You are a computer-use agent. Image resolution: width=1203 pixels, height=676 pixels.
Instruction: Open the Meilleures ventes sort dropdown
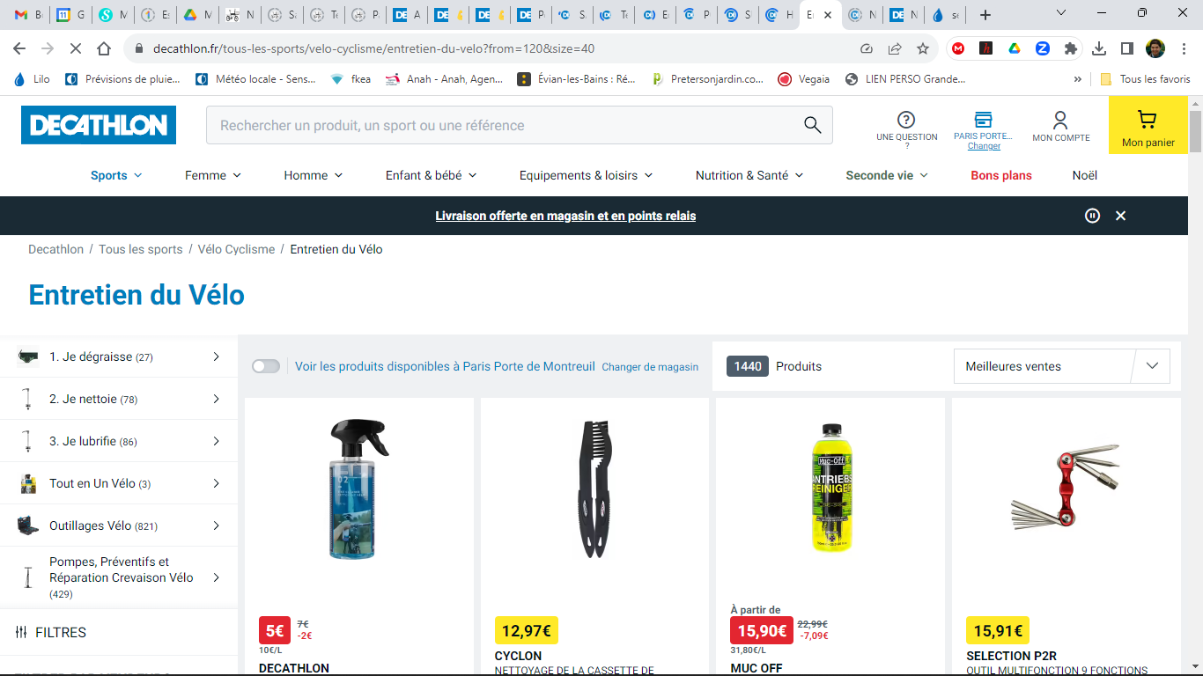click(x=1061, y=366)
